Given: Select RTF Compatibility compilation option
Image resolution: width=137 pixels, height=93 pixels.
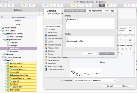Looking at the screenshot, I should click(x=55, y=67).
